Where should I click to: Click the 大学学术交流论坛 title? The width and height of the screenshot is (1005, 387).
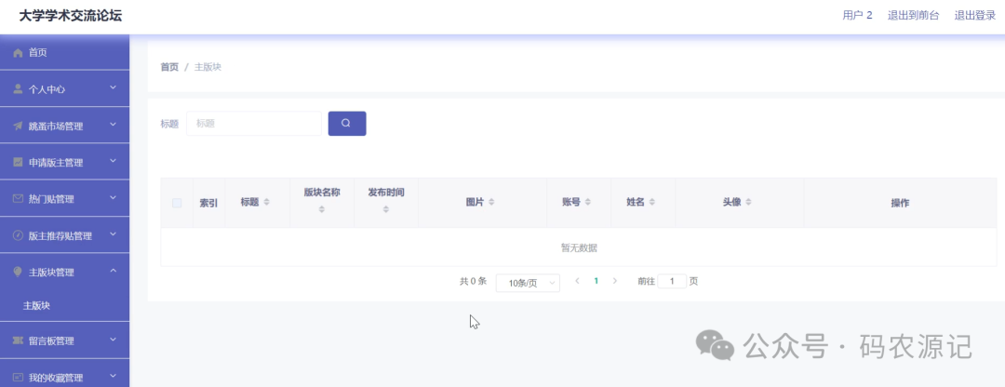71,16
